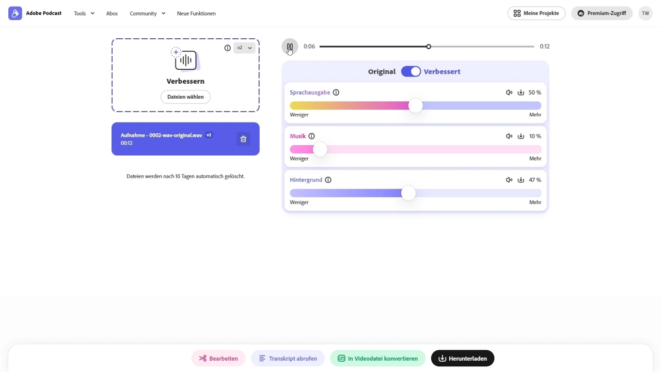This screenshot has width=661, height=372.
Task: Mute the Hintergrund track
Action: click(509, 180)
